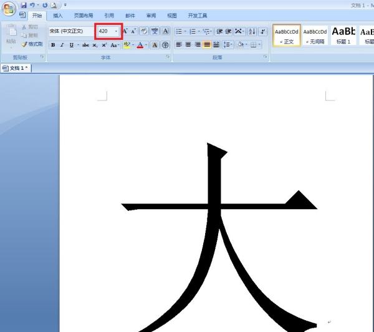
Task: Open the paragraph shading color control
Action: pyautogui.click(x=242, y=45)
